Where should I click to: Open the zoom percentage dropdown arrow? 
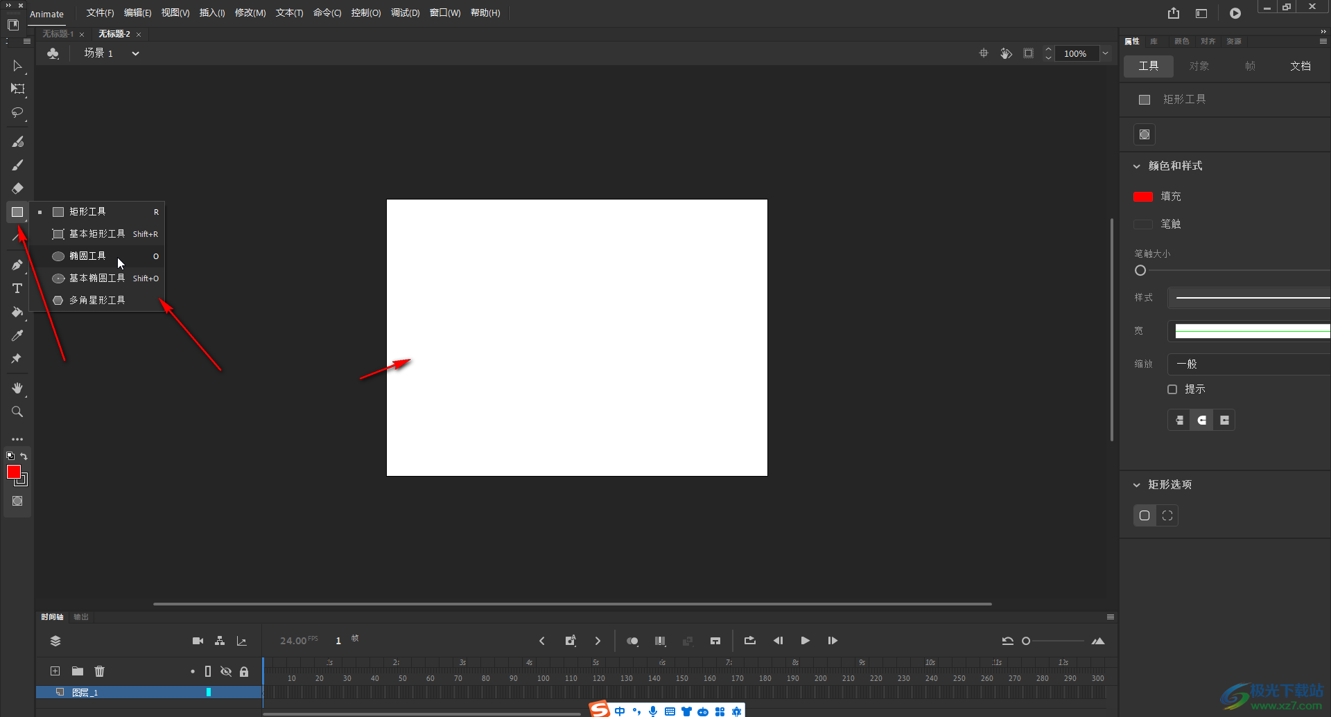pyautogui.click(x=1106, y=53)
